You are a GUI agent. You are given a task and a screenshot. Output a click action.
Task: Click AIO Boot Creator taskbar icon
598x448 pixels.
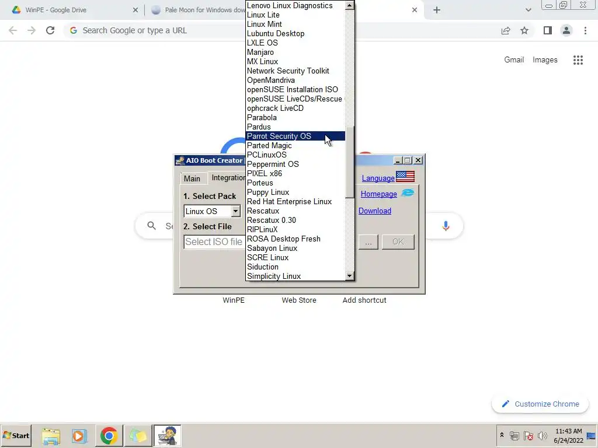167,435
